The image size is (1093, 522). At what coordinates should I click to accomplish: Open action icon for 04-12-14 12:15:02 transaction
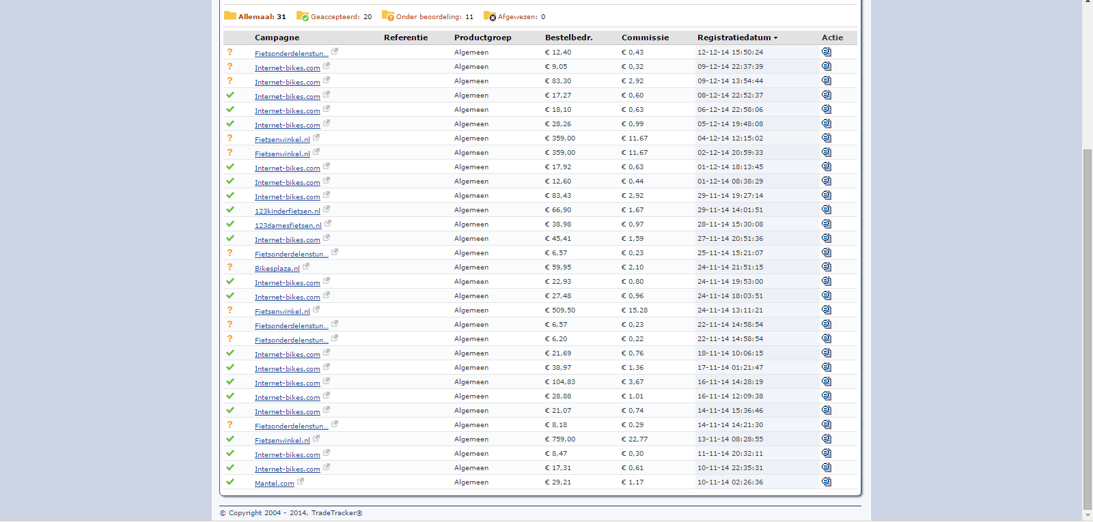click(x=827, y=138)
